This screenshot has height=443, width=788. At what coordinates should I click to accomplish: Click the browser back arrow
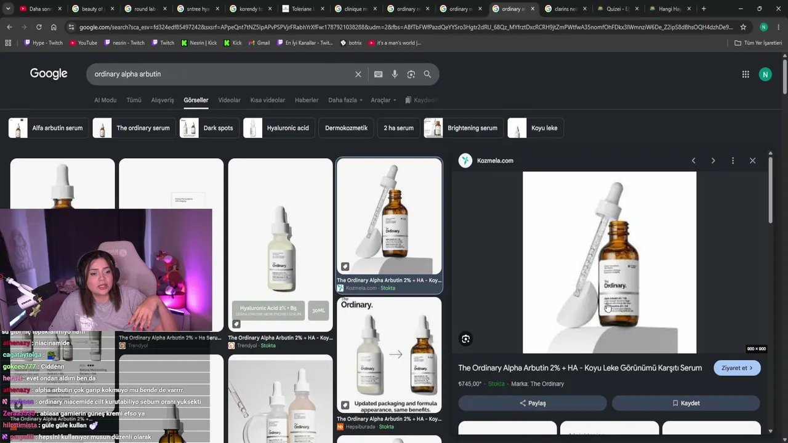pos(9,27)
